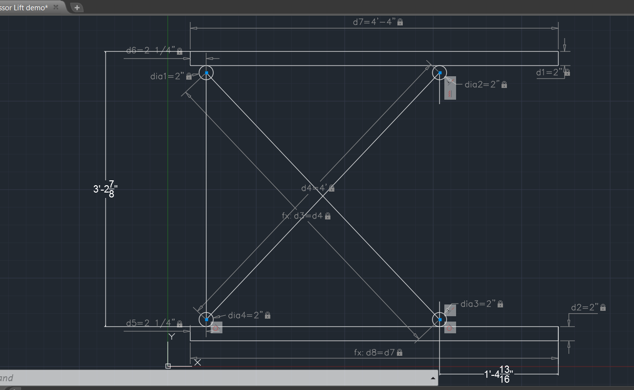This screenshot has height=390, width=634.
Task: Select the d2=2" dimension label
Action: [x=585, y=307]
